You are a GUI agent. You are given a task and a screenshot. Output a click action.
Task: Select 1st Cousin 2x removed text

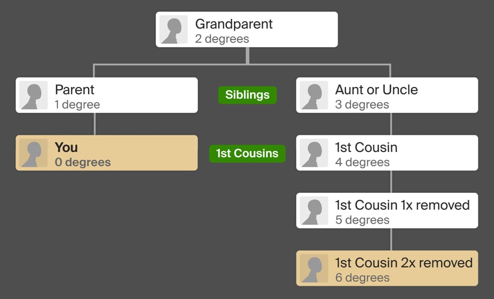pos(404,262)
